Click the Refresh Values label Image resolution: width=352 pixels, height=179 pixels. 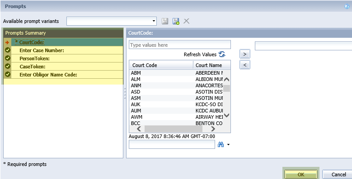[x=200, y=54]
